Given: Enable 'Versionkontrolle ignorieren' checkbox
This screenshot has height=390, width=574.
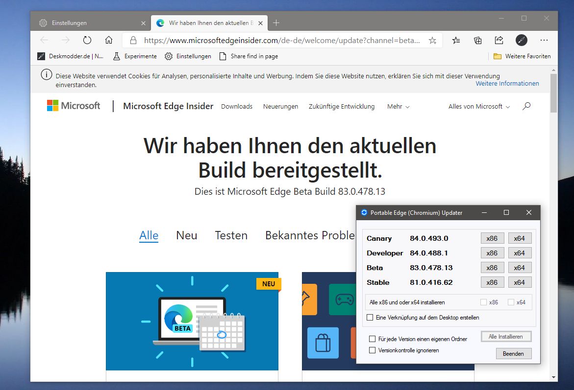Looking at the screenshot, I should (373, 350).
